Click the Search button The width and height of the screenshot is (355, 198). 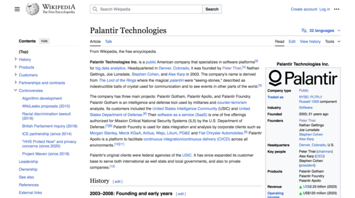[x=212, y=9]
